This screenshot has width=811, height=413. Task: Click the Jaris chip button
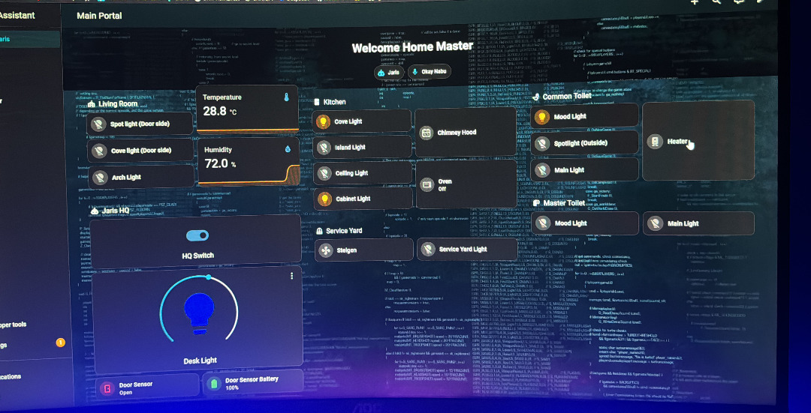(390, 73)
